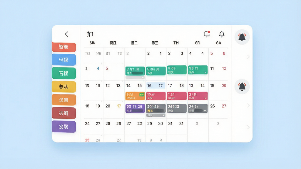Select date 30 in fifth week
Viewport: 301px width, 169px height.
160,124
